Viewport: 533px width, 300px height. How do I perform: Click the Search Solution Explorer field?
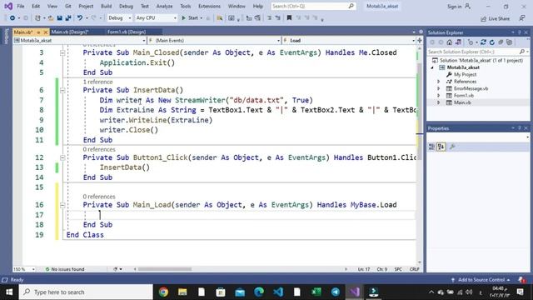(478, 52)
